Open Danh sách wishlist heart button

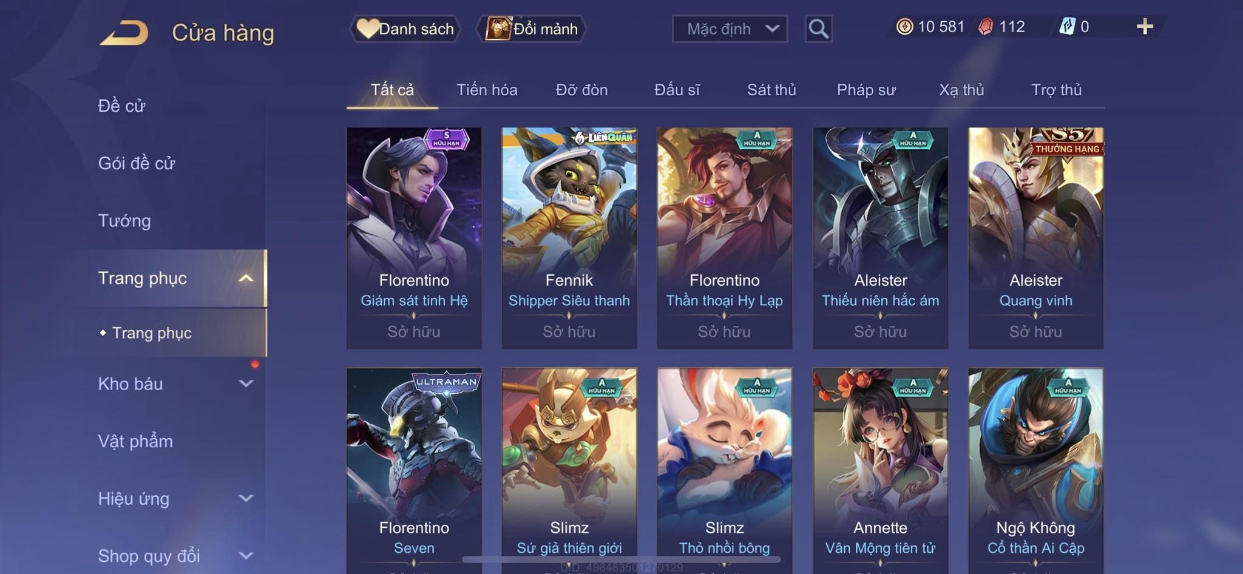click(405, 29)
